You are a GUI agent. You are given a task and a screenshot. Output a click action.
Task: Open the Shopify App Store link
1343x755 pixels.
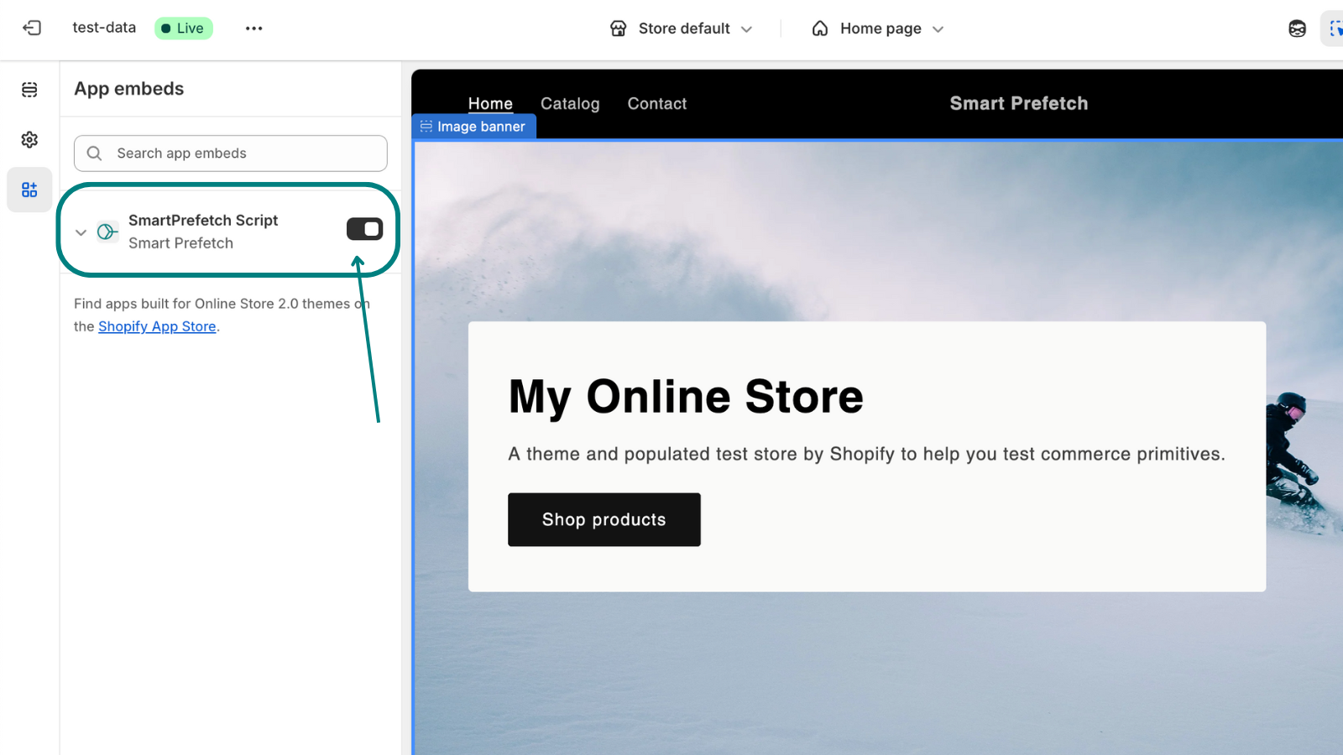[157, 326]
